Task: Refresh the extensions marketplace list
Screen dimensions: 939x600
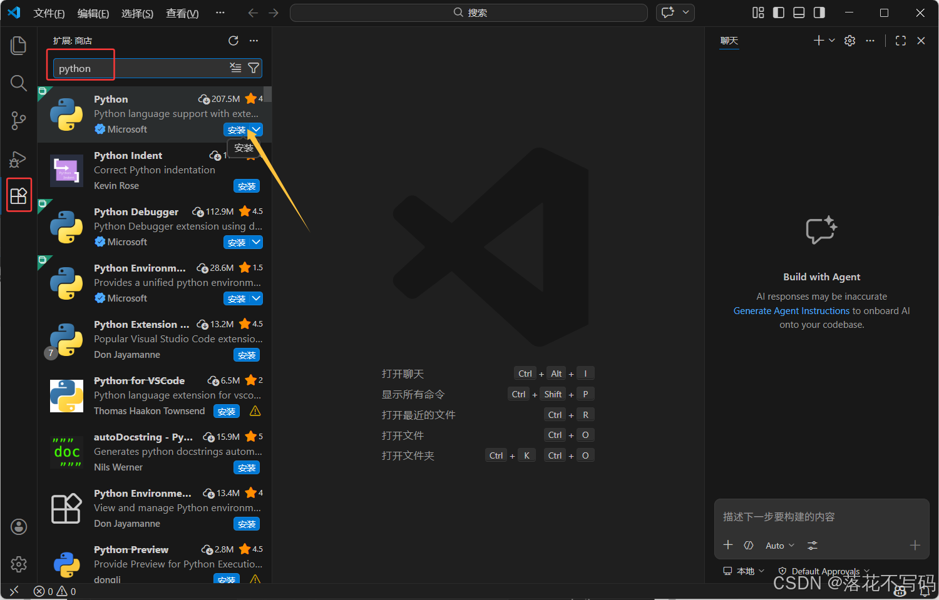Action: tap(233, 41)
